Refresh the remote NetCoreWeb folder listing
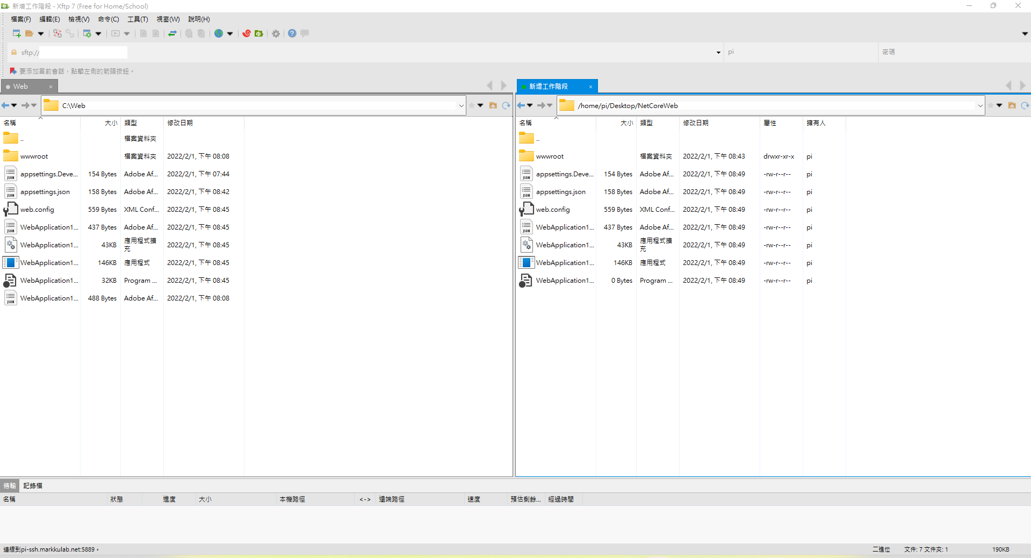The height and width of the screenshot is (558, 1031). click(1025, 105)
